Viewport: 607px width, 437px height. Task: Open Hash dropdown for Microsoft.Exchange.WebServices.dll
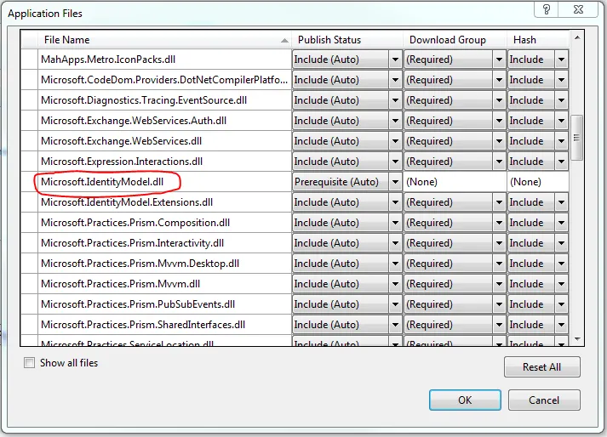point(561,141)
